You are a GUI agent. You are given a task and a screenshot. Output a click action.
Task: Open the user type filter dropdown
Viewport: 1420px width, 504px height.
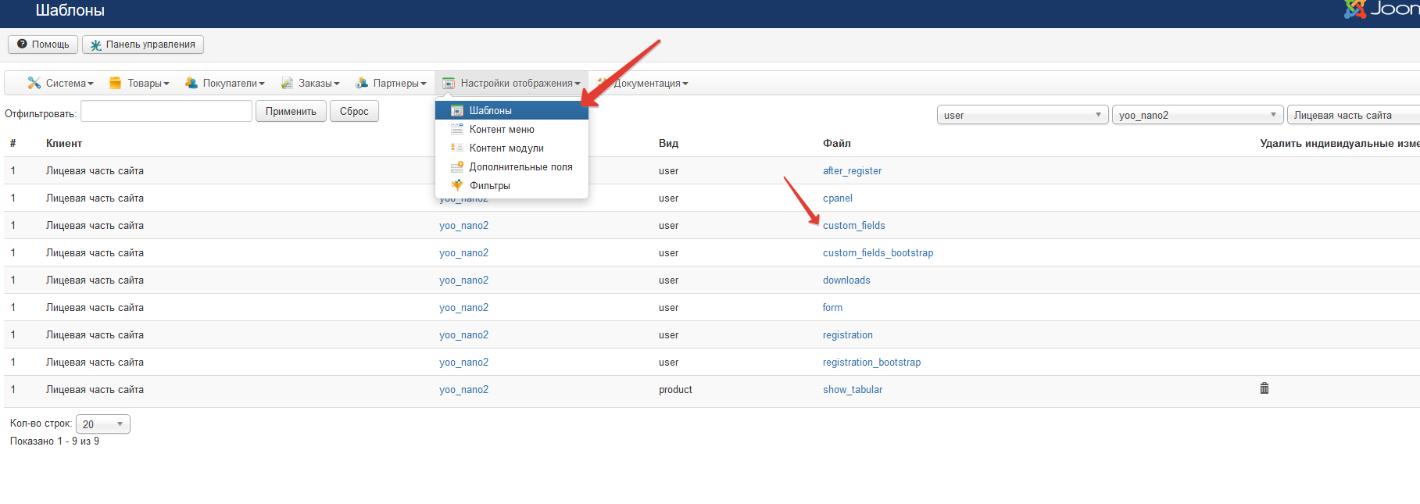(x=1022, y=115)
